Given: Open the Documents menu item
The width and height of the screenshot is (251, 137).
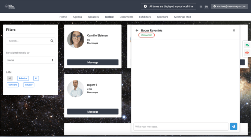Looking at the screenshot, I should [126, 17].
